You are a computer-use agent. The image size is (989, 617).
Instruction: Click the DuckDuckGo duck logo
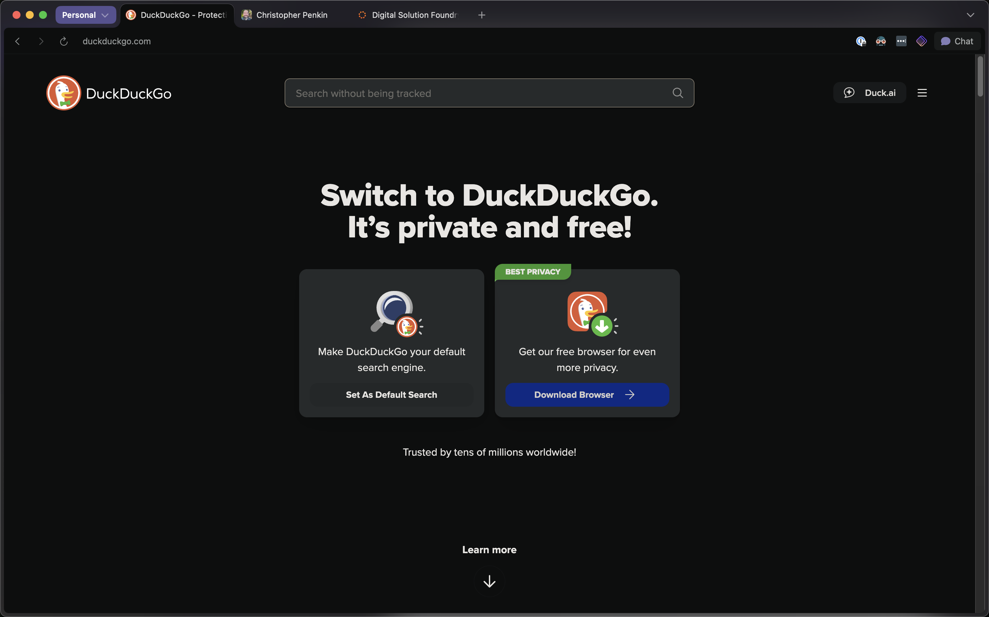click(63, 93)
